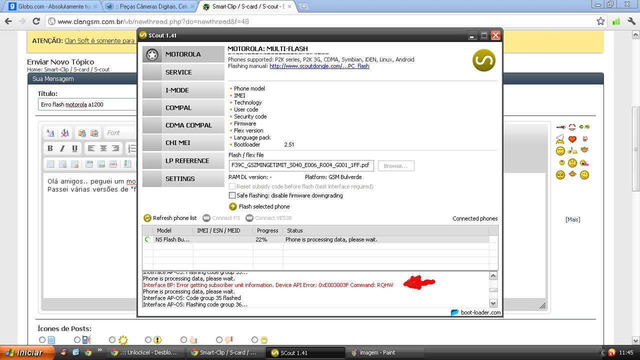Click the insert row before icon
Image resolution: width=640 pixels, height=360 pixels.
[89, 164]
